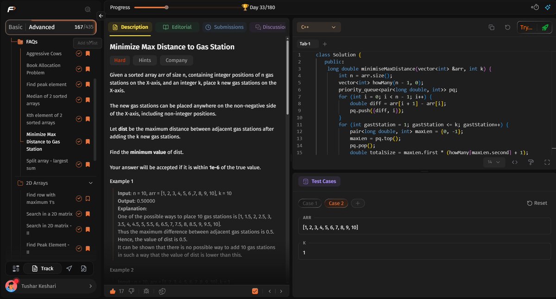The image size is (556, 299).
Task: Toggle completion check for Book Allocation Problem
Action: click(x=79, y=69)
